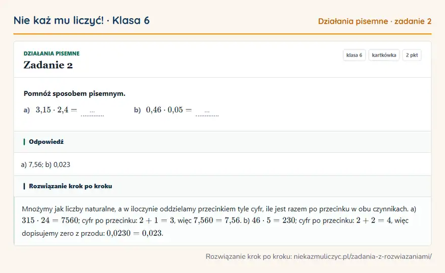Click the 'Nie każ mu liczyć! · Klasa 6' title

(81, 20)
